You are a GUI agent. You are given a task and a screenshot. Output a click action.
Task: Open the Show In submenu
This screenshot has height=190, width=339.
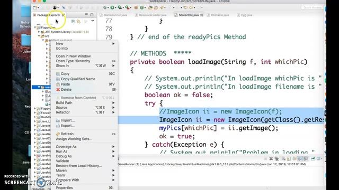pyautogui.click(x=85, y=65)
